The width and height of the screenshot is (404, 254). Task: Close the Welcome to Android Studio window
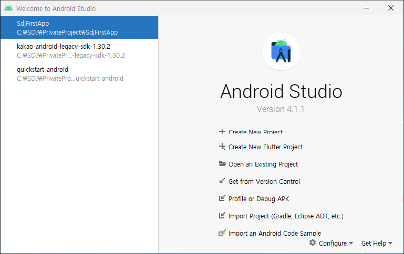click(x=391, y=8)
